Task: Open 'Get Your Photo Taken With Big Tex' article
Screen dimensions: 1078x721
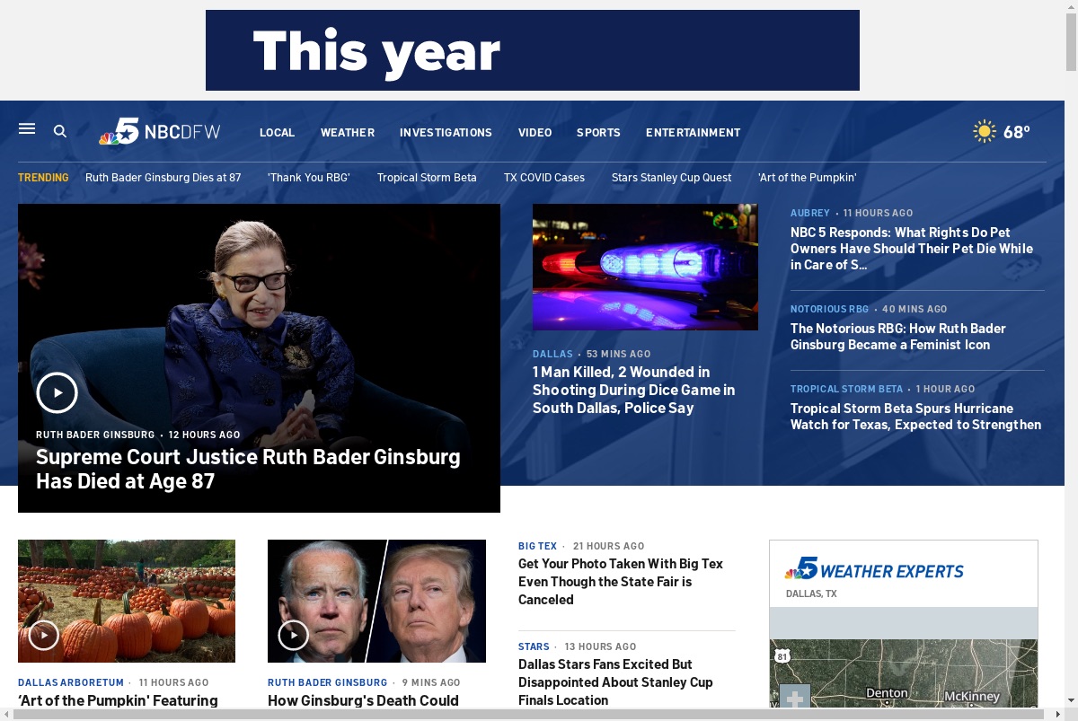Action: (621, 581)
